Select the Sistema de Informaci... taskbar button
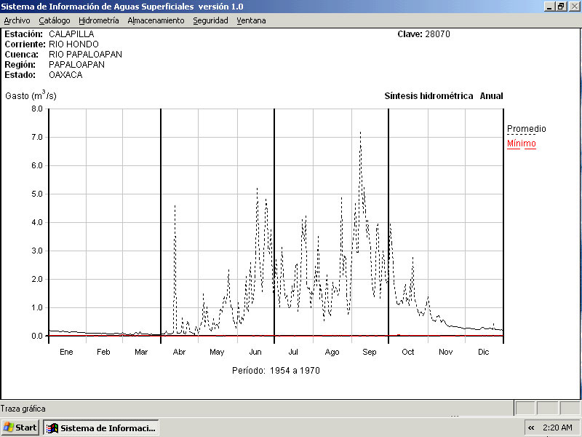 pyautogui.click(x=101, y=428)
